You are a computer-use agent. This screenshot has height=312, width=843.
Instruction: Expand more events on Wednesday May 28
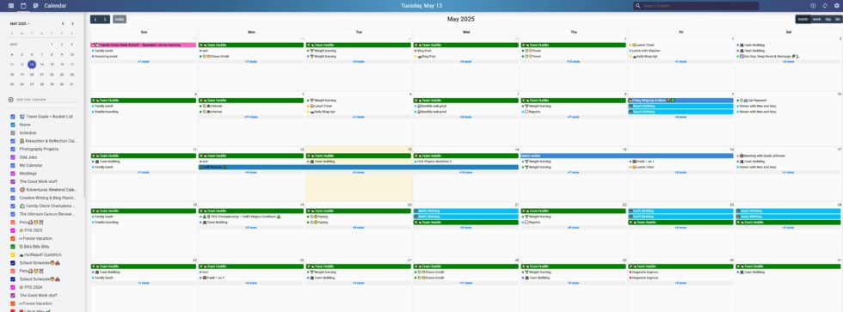pyautogui.click(x=466, y=283)
